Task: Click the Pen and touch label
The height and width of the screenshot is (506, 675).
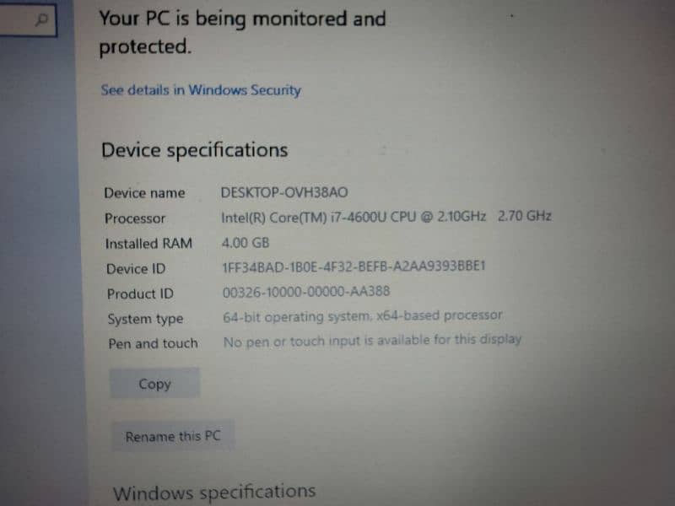Action: click(154, 344)
